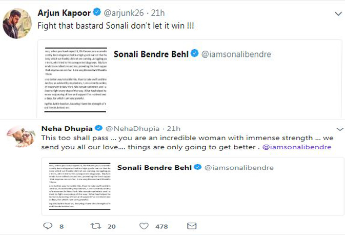Expand the options chevron on Neha's tweet
The height and width of the screenshot is (236, 345).
[337, 128]
